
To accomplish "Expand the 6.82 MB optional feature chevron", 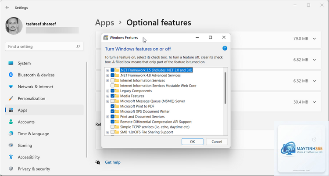I will coord(315,60).
